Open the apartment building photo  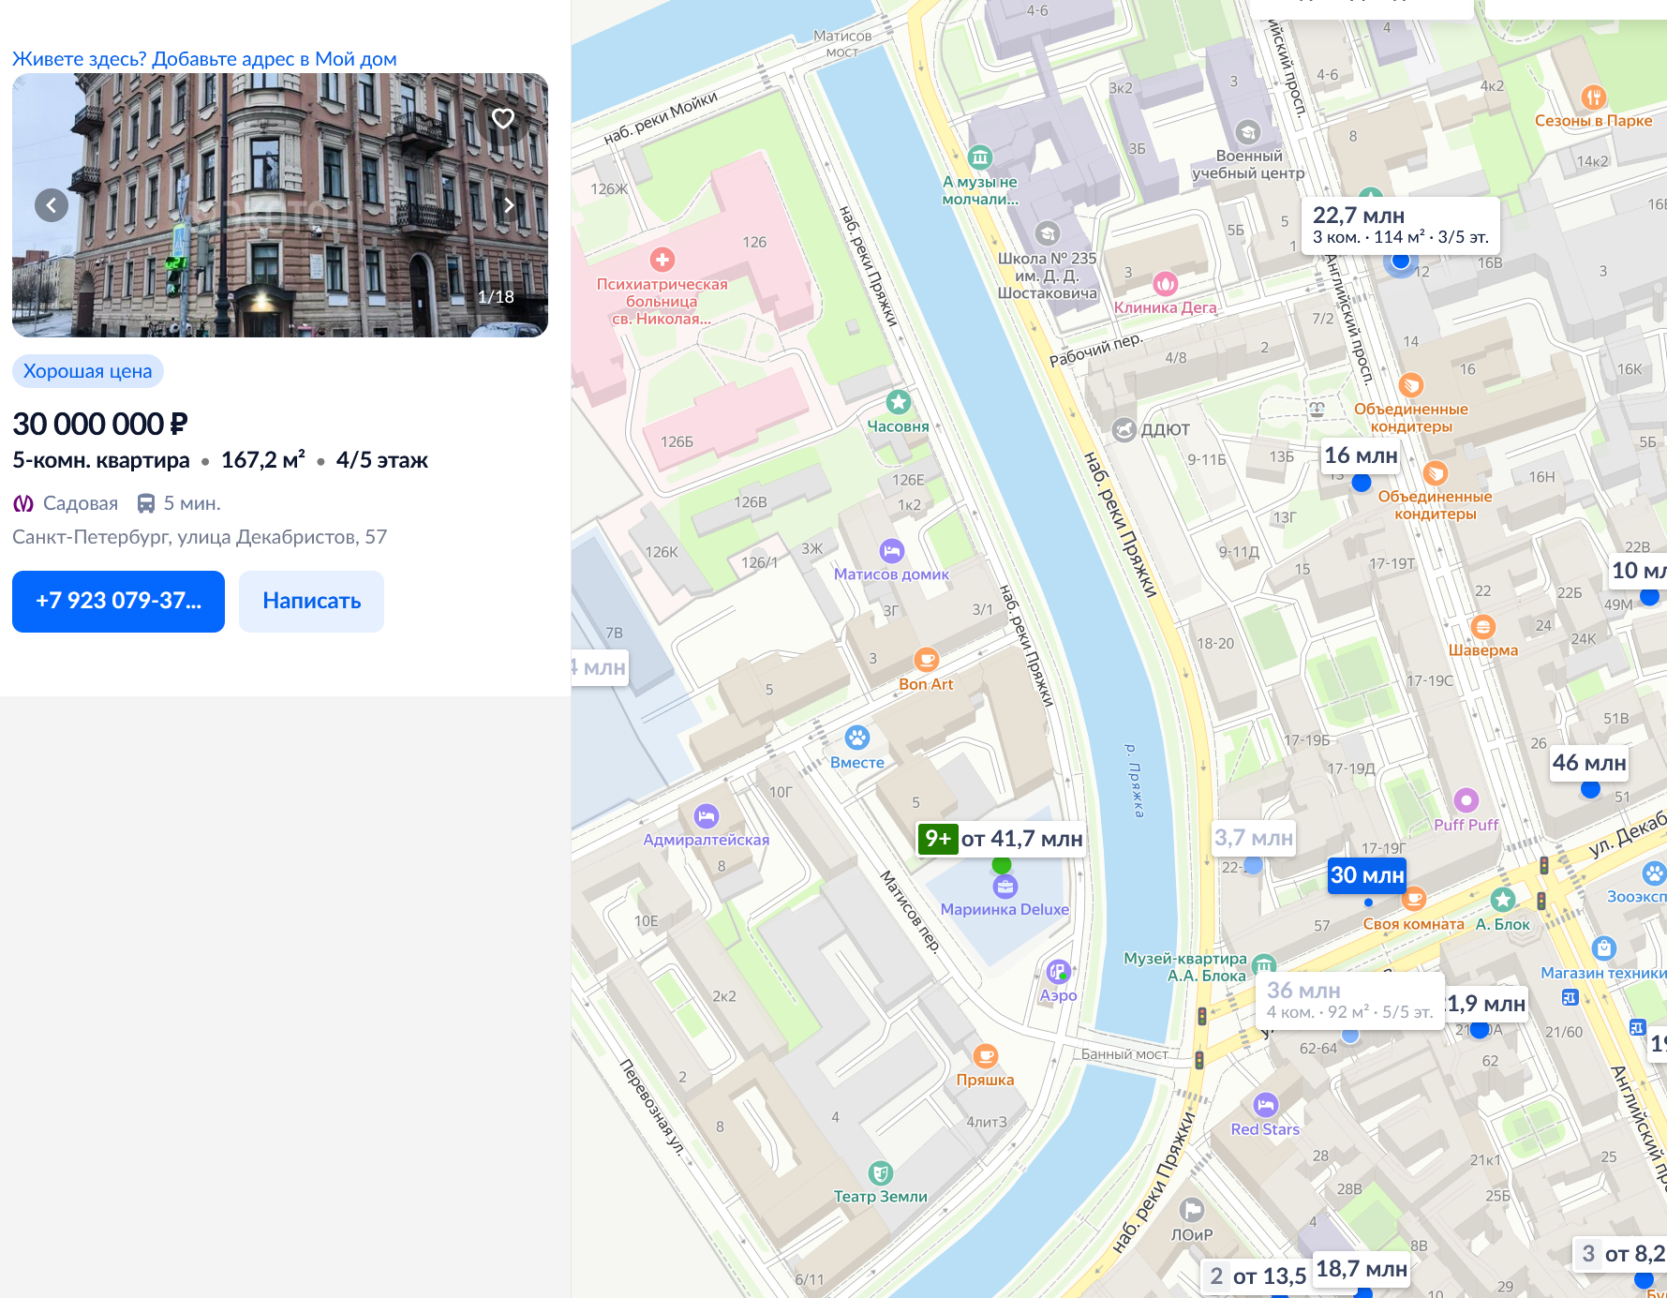280,205
